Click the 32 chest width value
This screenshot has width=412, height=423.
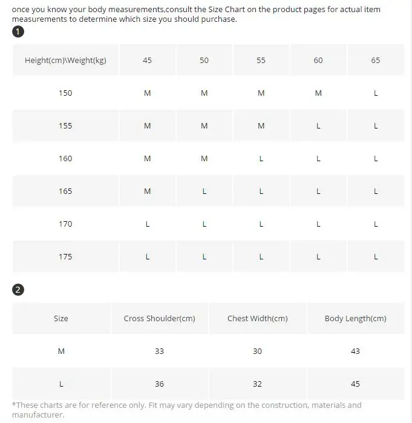coord(258,384)
